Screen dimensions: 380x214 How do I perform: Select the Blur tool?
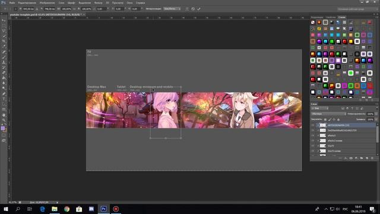(x=4, y=83)
